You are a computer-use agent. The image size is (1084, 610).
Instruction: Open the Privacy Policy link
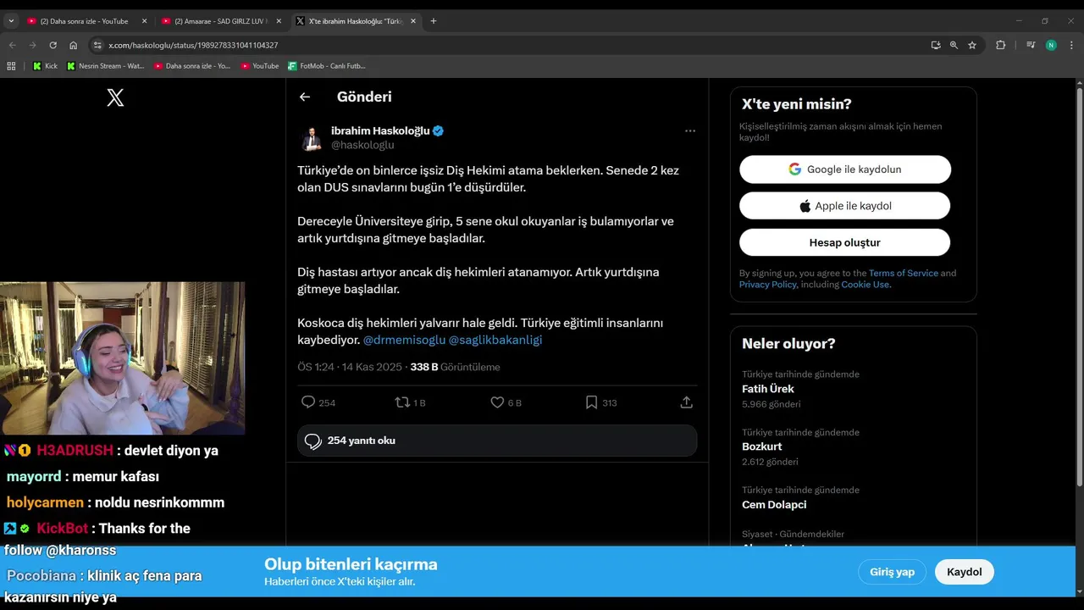tap(768, 285)
